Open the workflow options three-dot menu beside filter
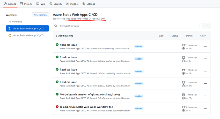This screenshot has width=220, height=119. point(206,26)
